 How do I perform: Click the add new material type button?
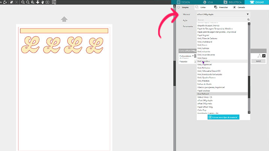pyautogui.click(x=223, y=117)
